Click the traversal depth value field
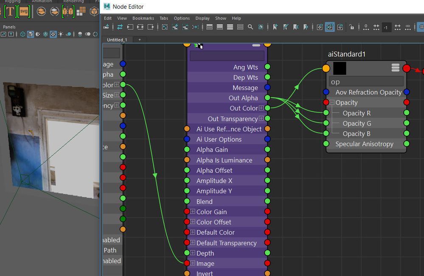 pyautogui.click(x=386, y=27)
